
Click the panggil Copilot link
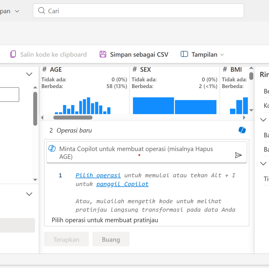pos(122,184)
